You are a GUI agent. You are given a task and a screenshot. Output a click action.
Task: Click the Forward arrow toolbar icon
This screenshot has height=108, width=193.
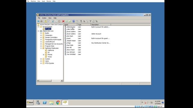(x=42, y=21)
